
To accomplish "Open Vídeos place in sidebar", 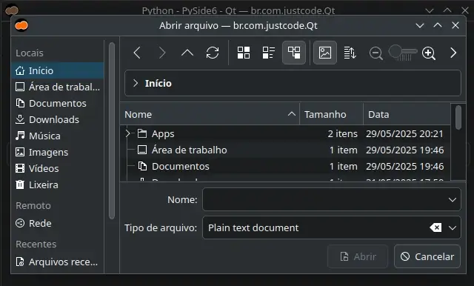I will (58, 169).
